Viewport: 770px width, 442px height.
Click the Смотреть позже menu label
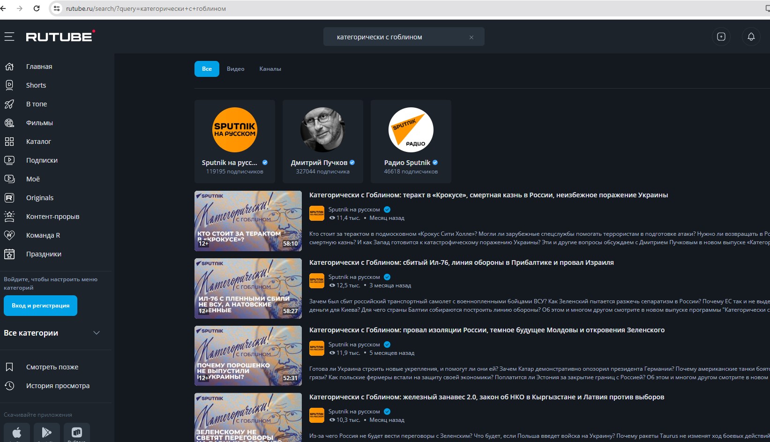(52, 367)
